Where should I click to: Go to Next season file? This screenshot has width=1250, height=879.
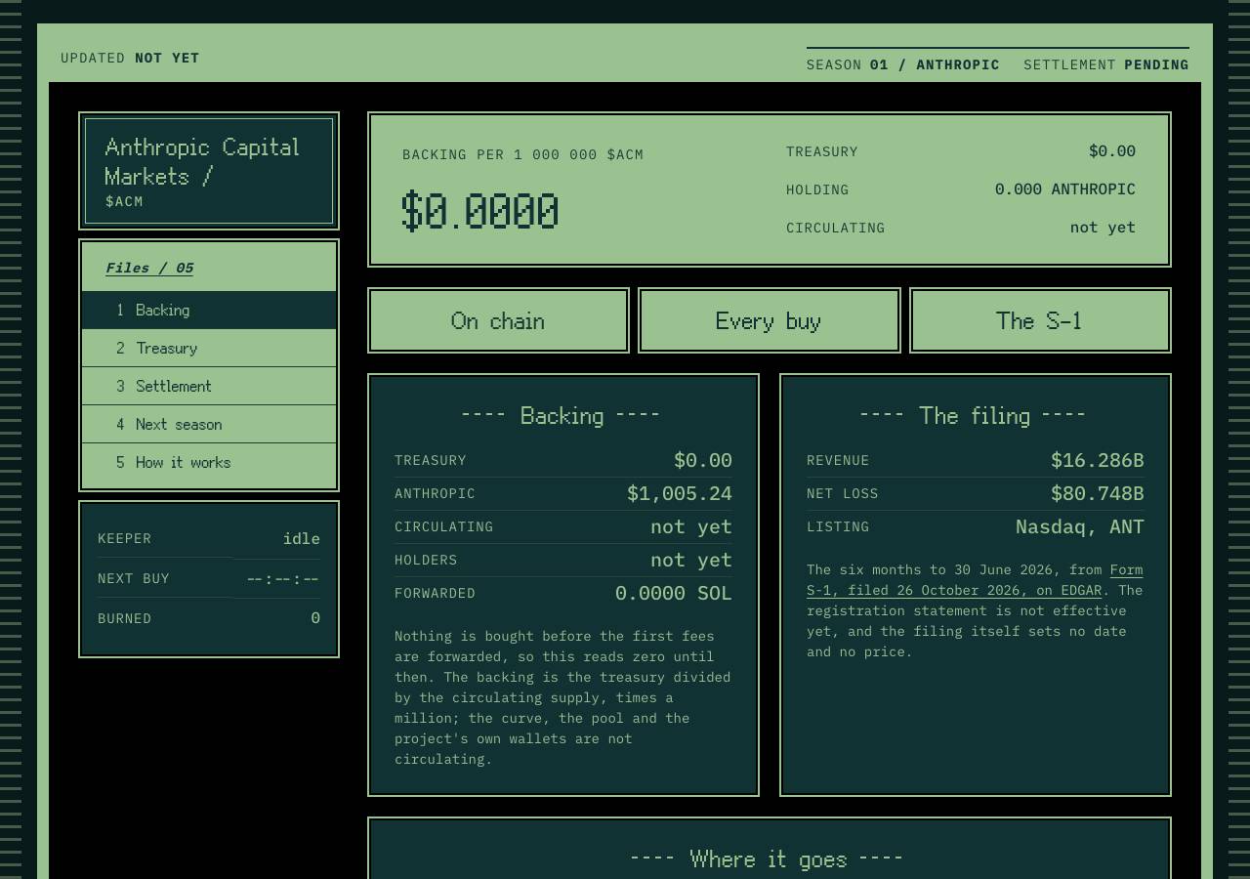pos(209,424)
